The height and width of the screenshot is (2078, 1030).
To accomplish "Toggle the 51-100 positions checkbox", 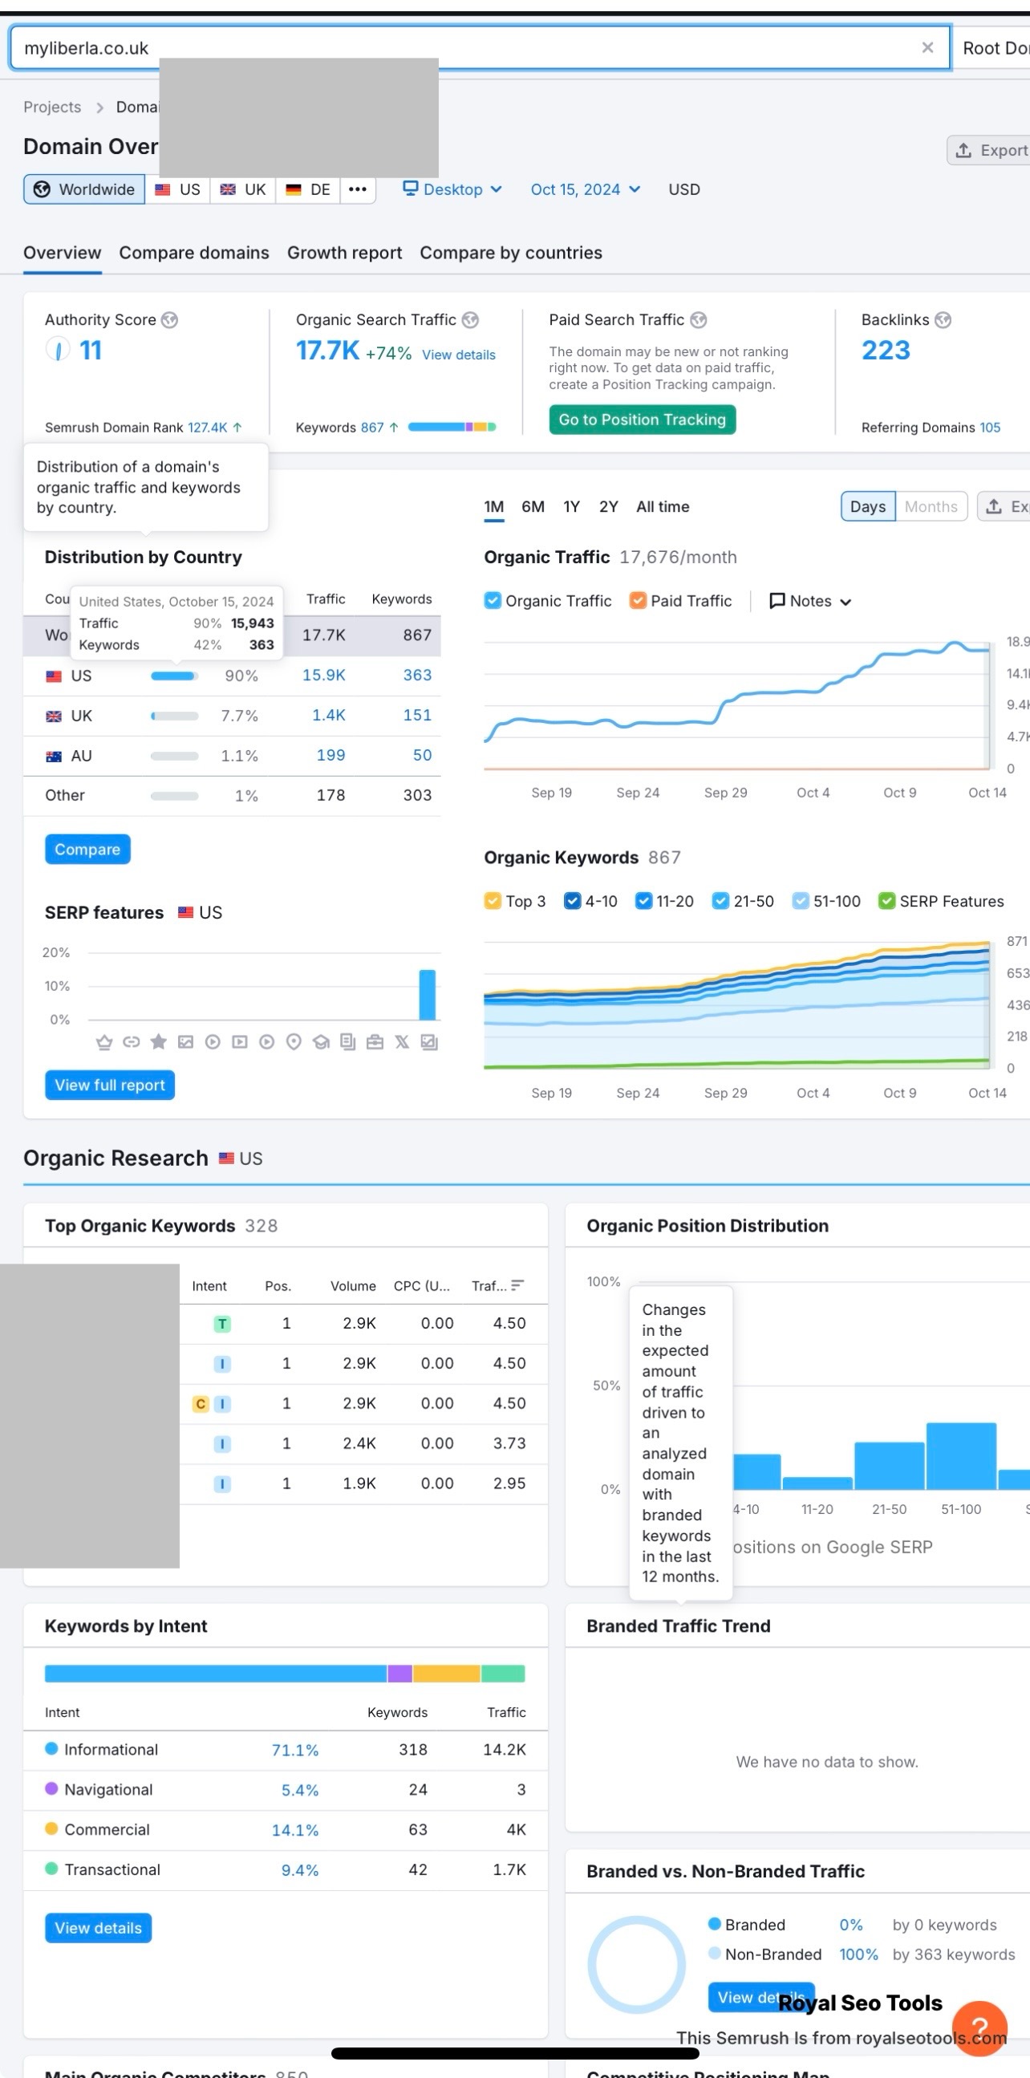I will click(x=800, y=901).
